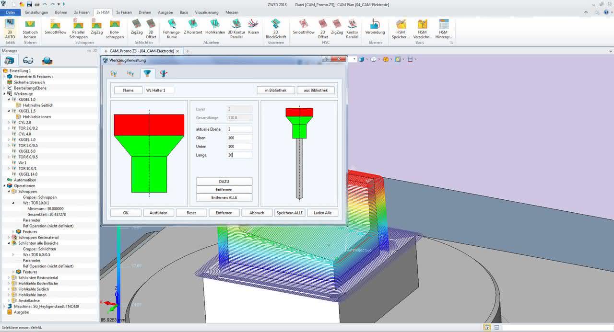This screenshot has width=614, height=332.
Task: Select Kontur Parallel HSC tool
Action: point(353,29)
